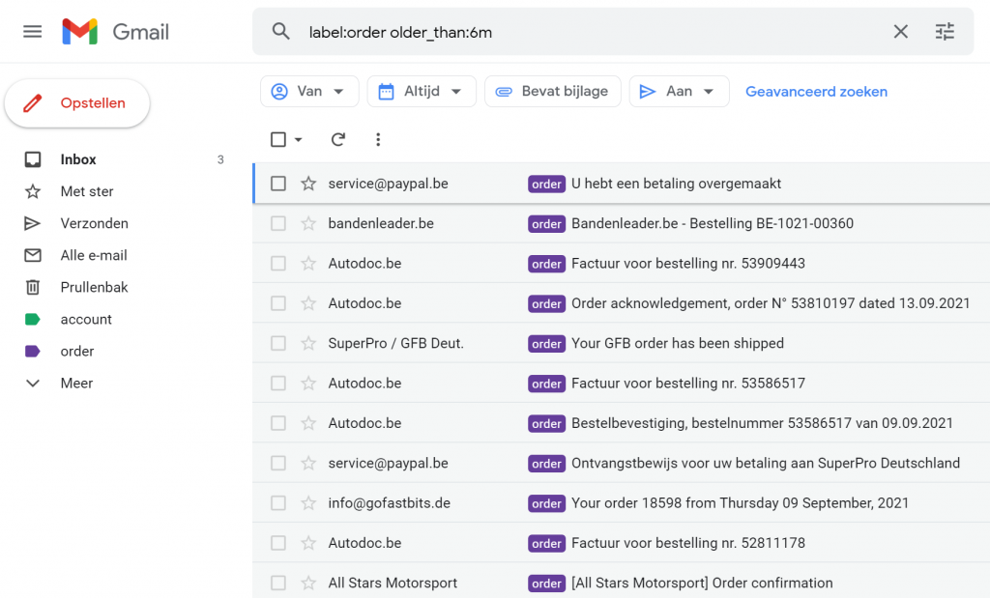Screen dimensions: 990x598
Task: Open Geavanceerd zoeken link
Action: click(x=816, y=92)
